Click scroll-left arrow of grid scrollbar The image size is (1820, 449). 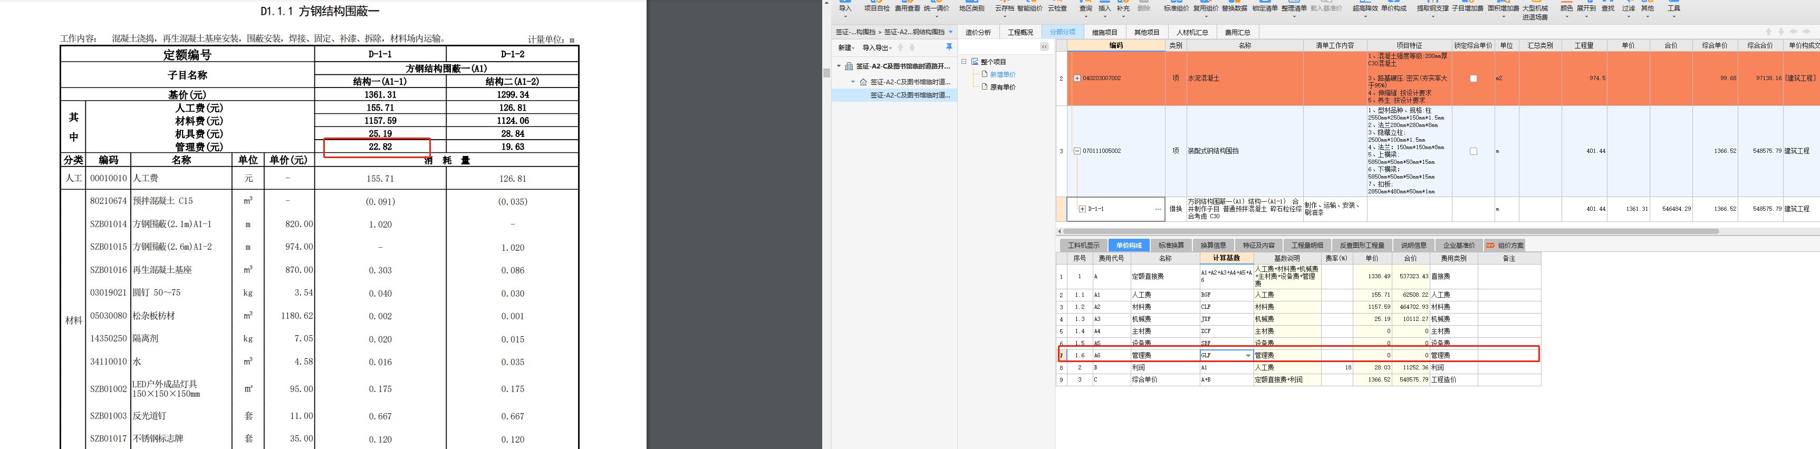1059,231
